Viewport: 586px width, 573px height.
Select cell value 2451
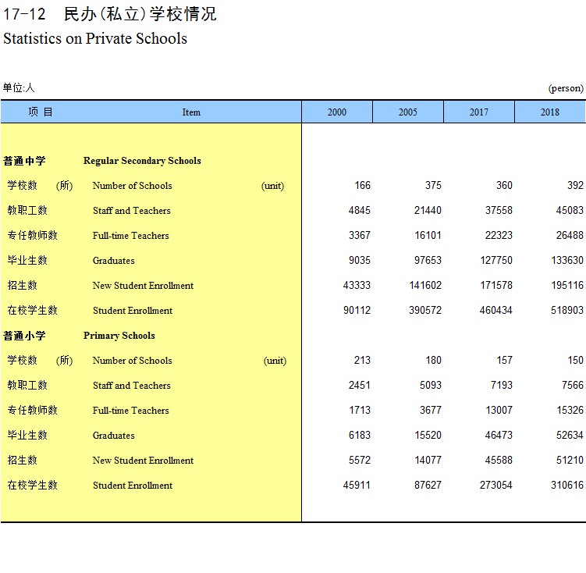360,385
